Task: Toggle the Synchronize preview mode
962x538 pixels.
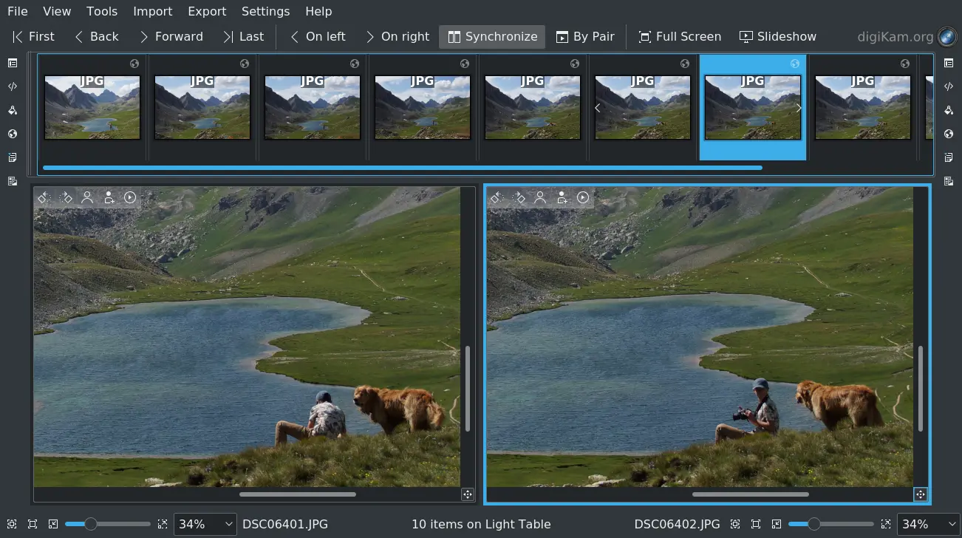Action: click(492, 37)
